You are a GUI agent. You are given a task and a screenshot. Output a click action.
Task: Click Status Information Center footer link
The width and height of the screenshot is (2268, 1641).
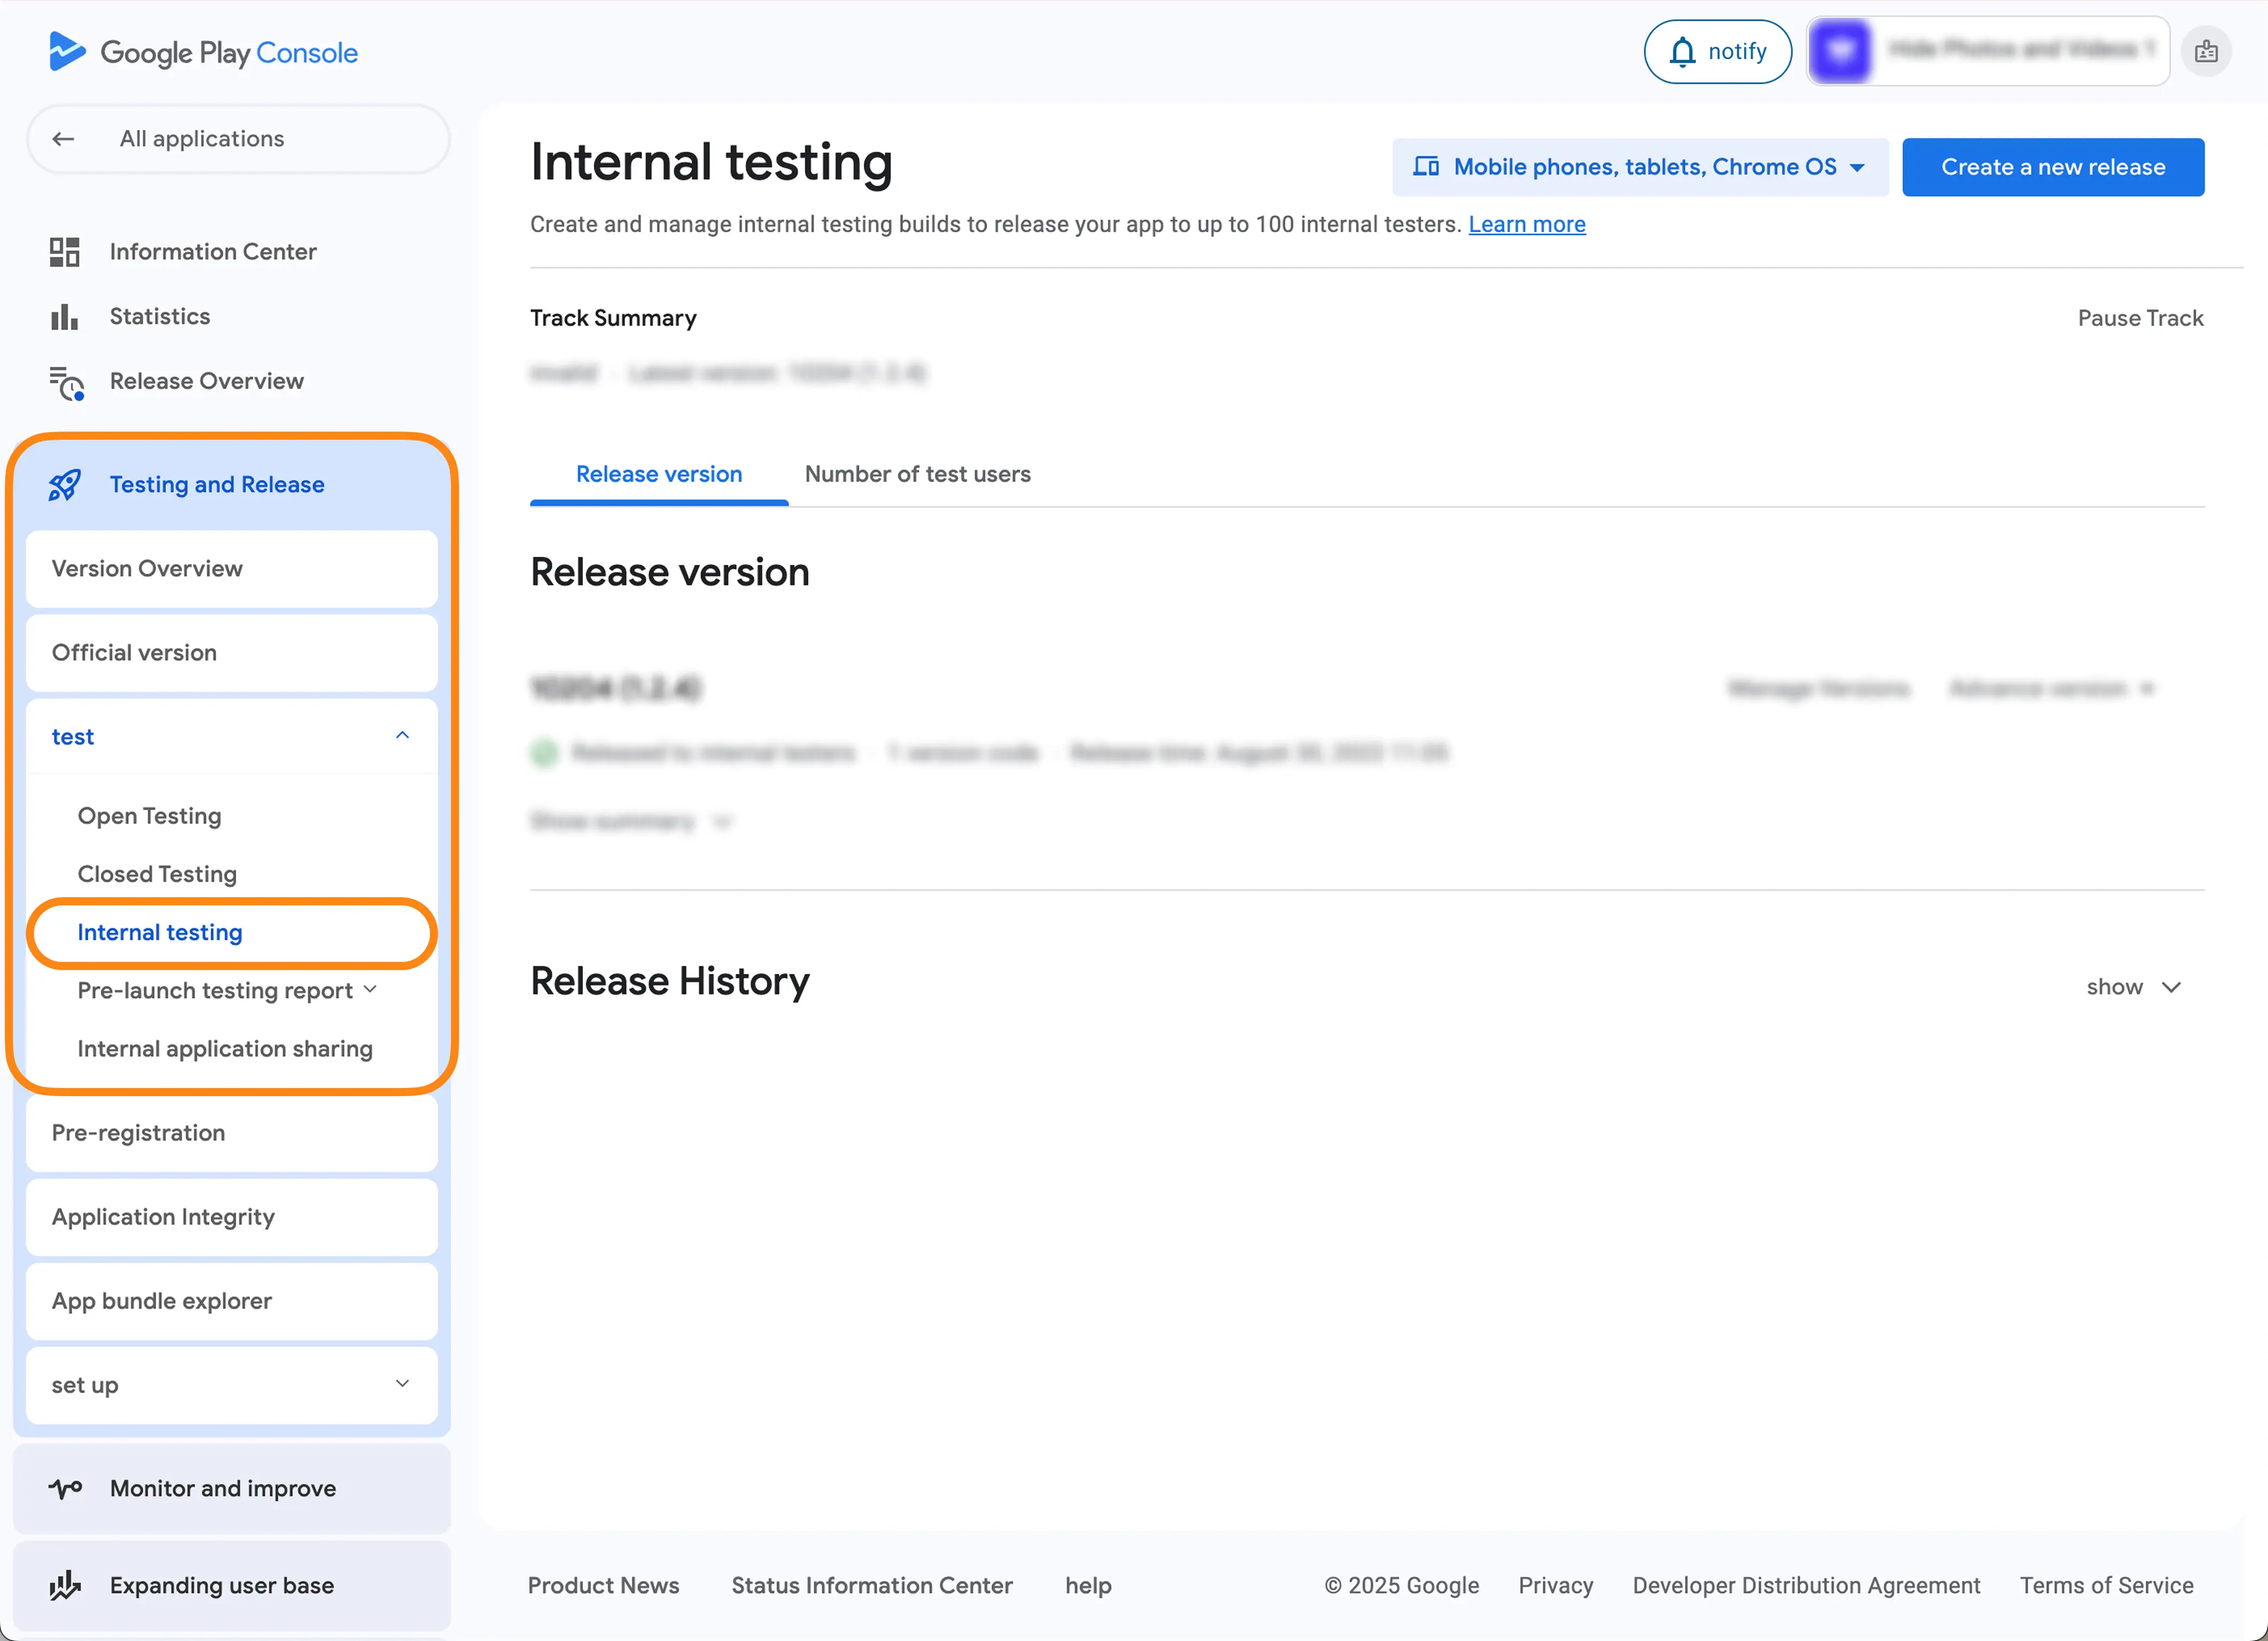point(872,1586)
